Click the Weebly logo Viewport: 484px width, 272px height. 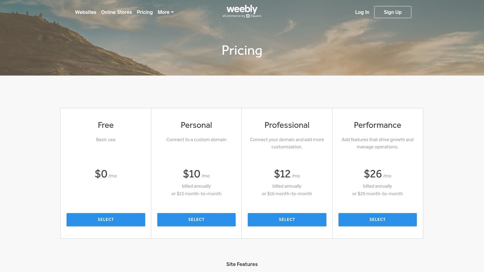pos(241,9)
